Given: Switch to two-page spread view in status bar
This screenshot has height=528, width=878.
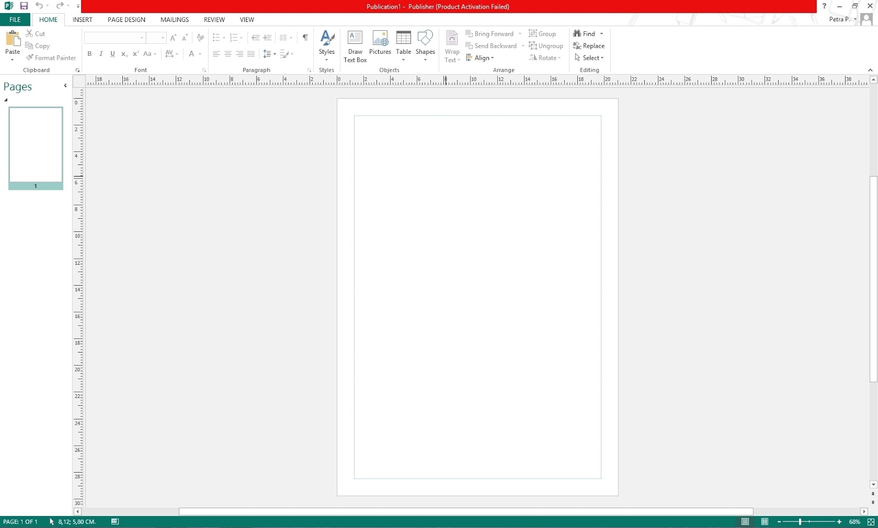Looking at the screenshot, I should [x=764, y=522].
